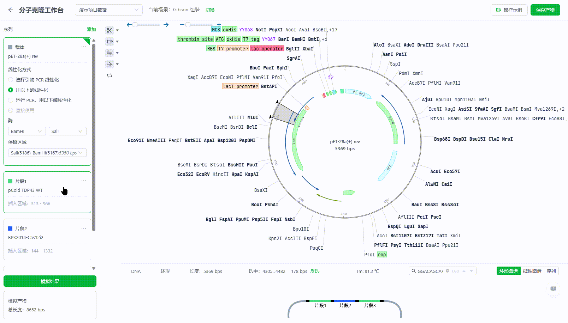Click the green 模拟结果 button

[50, 281]
